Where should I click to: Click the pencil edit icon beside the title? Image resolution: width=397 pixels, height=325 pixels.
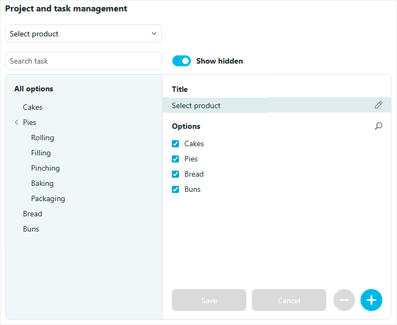click(x=379, y=105)
